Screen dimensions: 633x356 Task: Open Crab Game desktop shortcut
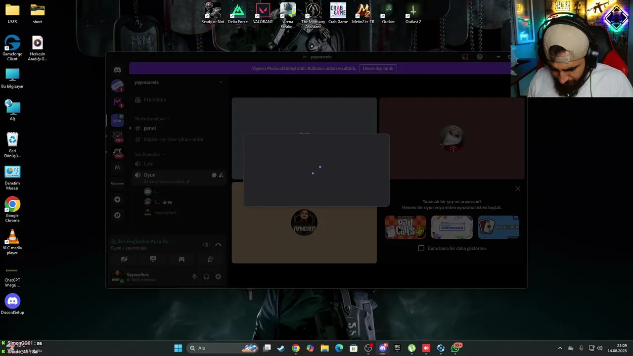(x=338, y=14)
